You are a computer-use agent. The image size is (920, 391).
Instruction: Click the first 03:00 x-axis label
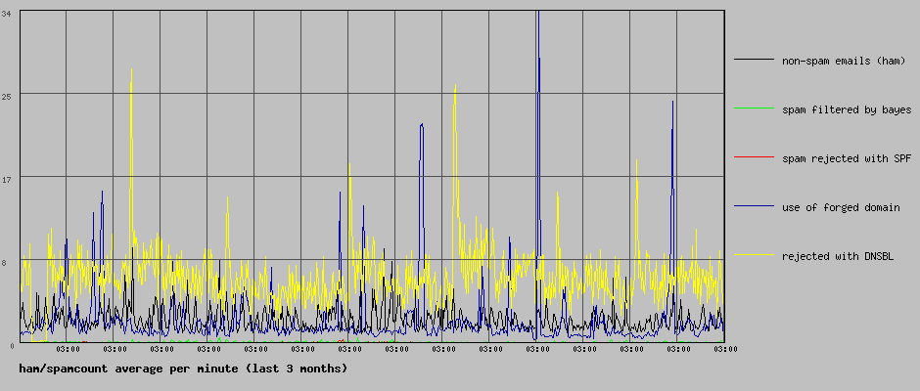(x=68, y=349)
